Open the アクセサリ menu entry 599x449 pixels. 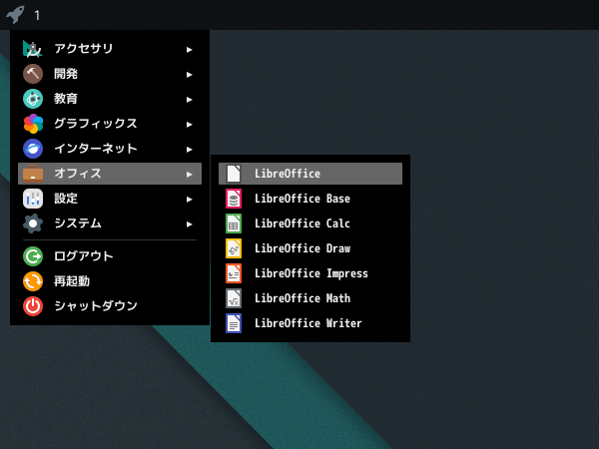coord(110,49)
